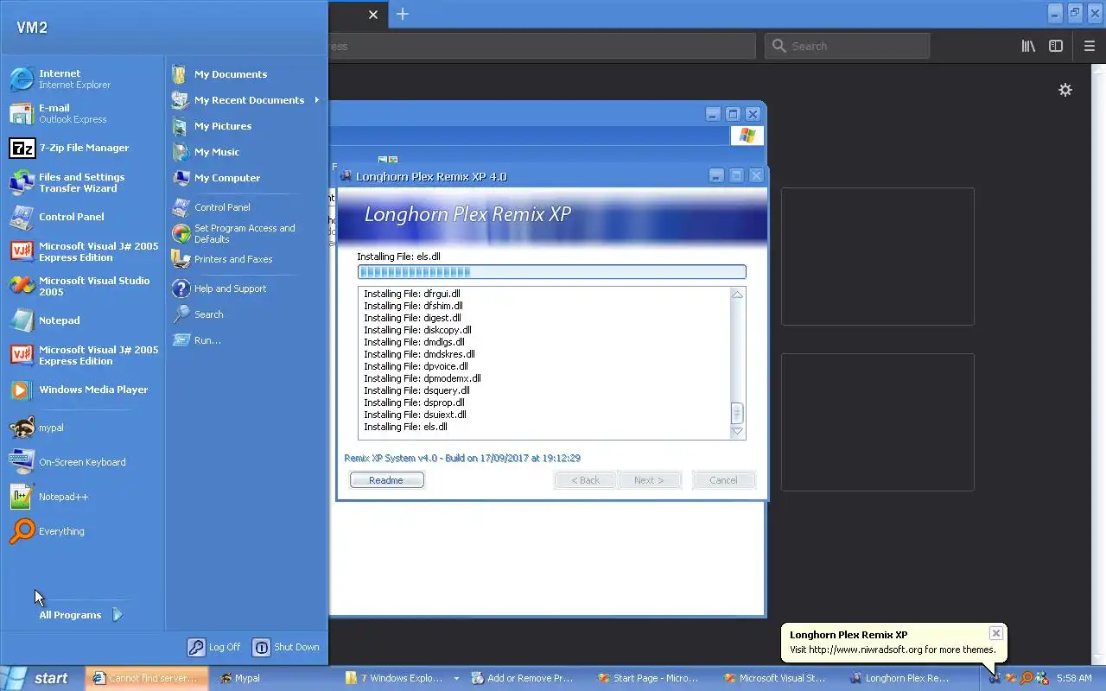Click the installation progress bar

[551, 272]
